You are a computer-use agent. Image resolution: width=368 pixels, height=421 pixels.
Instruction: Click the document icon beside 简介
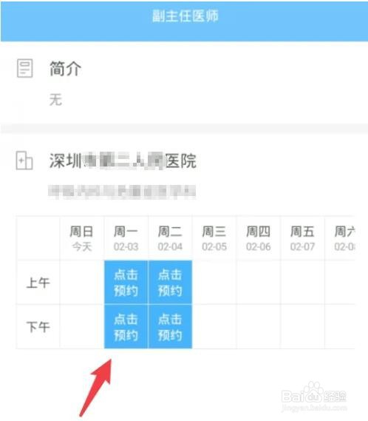[x=24, y=68]
